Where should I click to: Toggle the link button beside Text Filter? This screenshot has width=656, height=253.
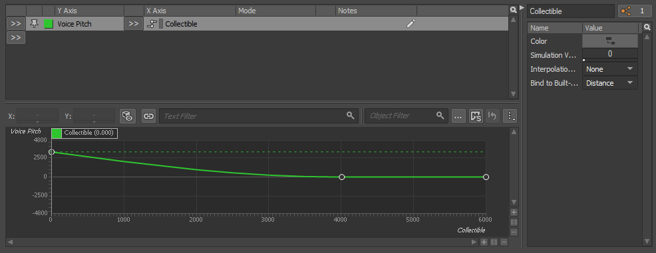pos(148,116)
